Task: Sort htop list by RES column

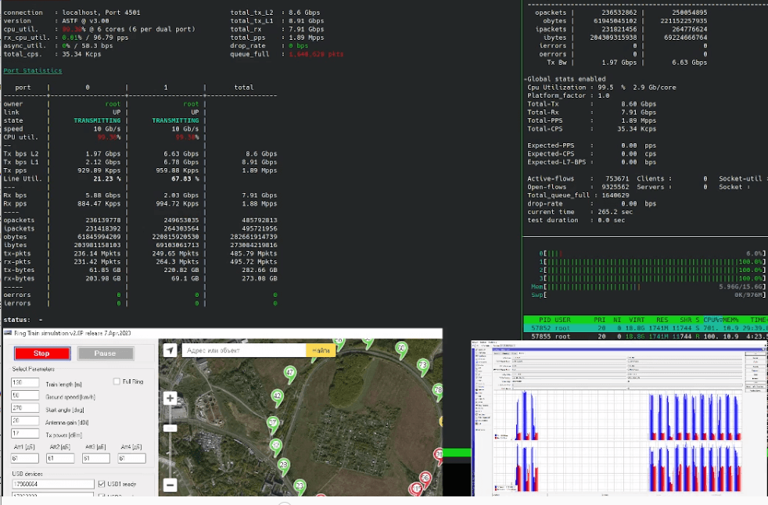Action: click(x=662, y=320)
